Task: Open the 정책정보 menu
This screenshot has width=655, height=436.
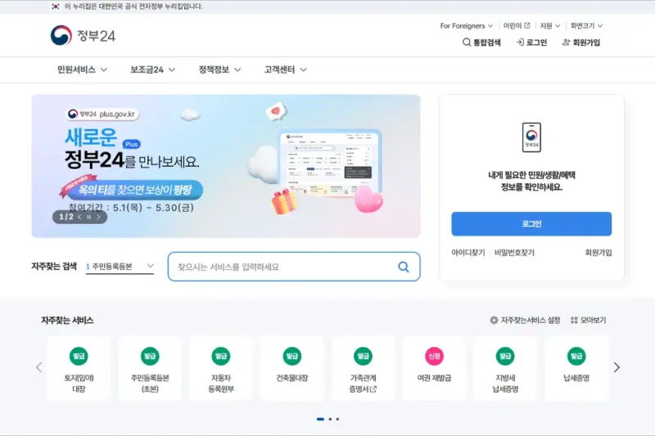Action: coord(219,70)
